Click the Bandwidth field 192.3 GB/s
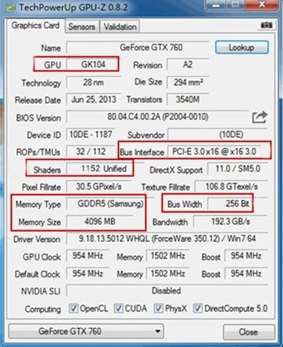Viewport: 283px width, 347px height. 231,222
